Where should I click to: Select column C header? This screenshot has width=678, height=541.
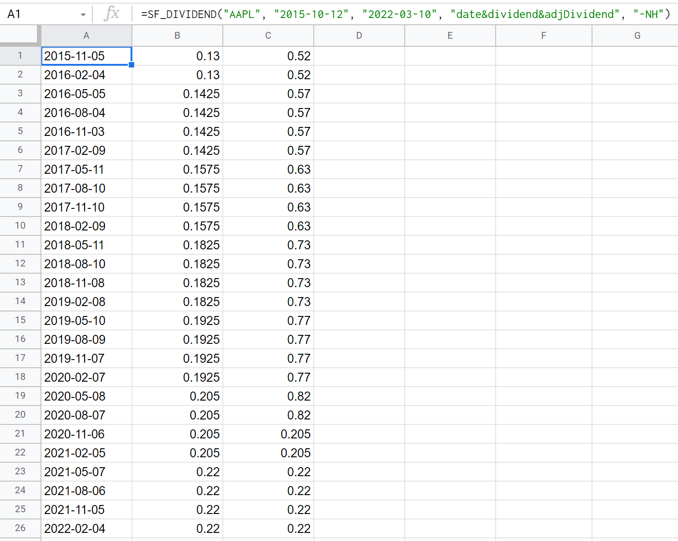(x=268, y=36)
